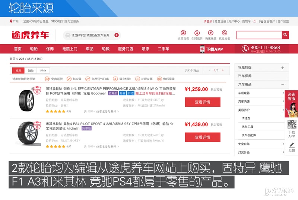
Task: Select the 评分 sort tab
Action: coord(43,71)
